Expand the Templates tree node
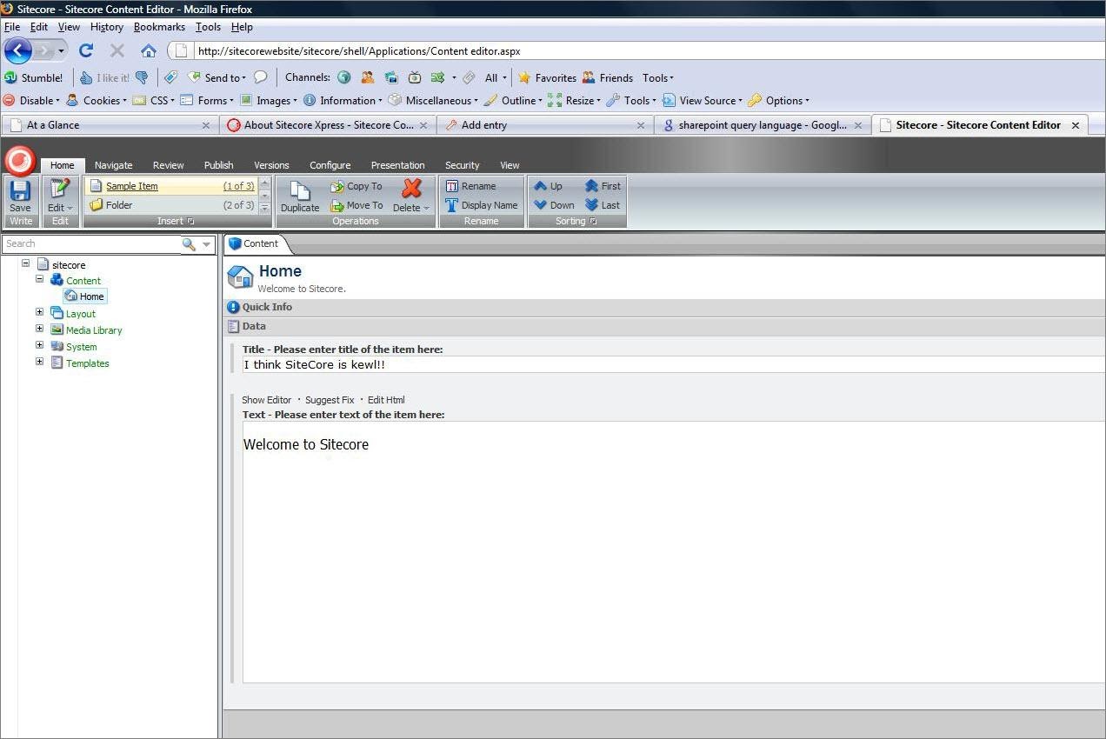 (40, 363)
